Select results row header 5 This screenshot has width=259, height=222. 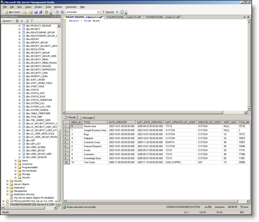pyautogui.click(x=67, y=142)
